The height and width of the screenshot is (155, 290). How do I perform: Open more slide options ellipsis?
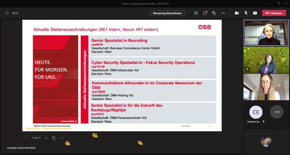[62, 138]
